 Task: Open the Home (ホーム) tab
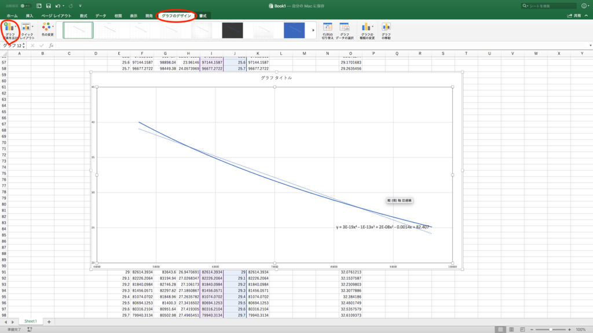tap(12, 16)
